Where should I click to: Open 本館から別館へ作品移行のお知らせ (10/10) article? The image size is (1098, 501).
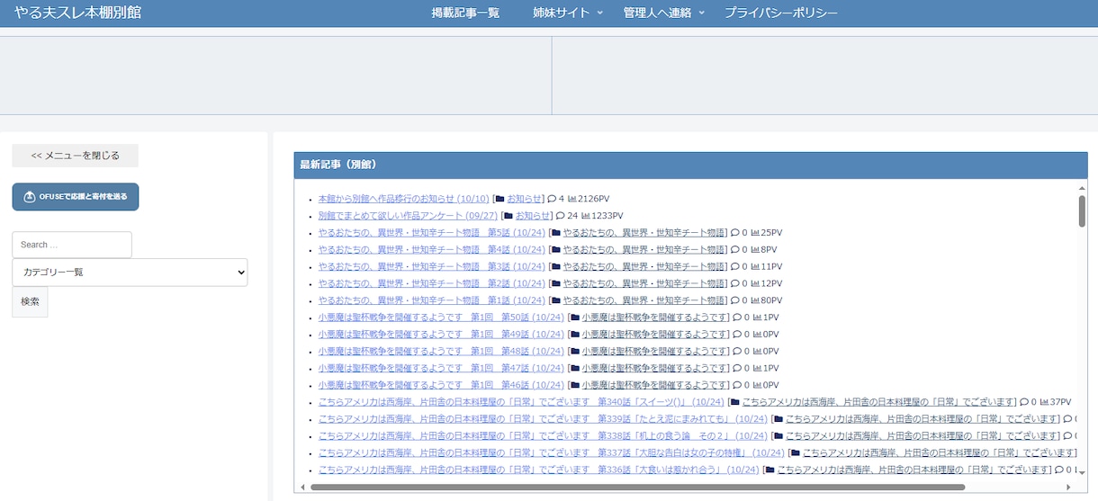403,199
